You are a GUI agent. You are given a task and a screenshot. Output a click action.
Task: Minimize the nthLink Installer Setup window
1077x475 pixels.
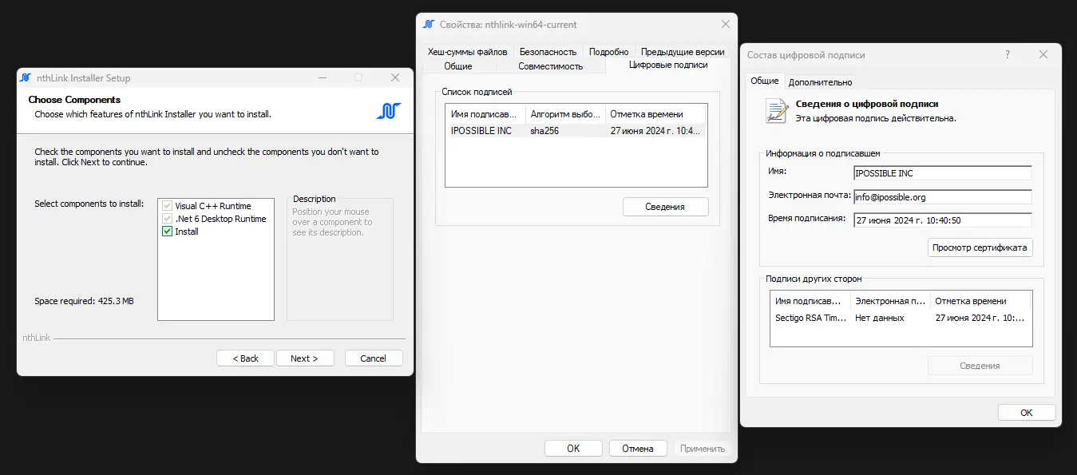coord(323,78)
